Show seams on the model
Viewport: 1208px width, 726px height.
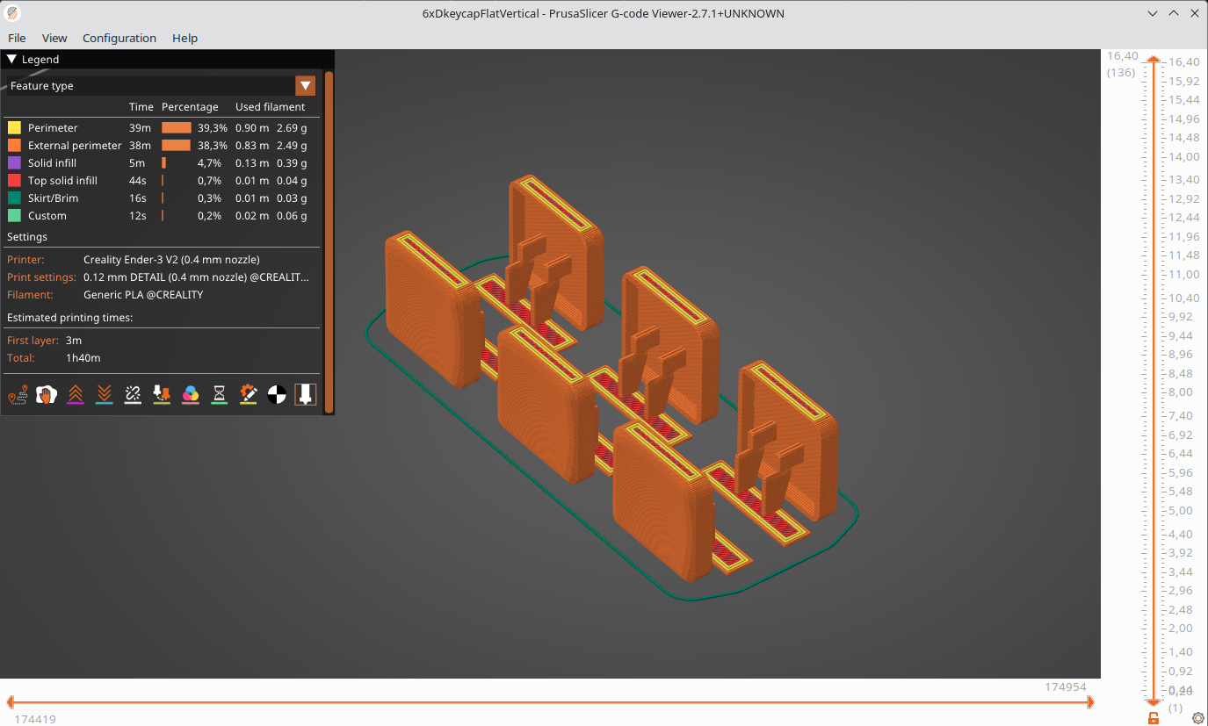tap(133, 394)
